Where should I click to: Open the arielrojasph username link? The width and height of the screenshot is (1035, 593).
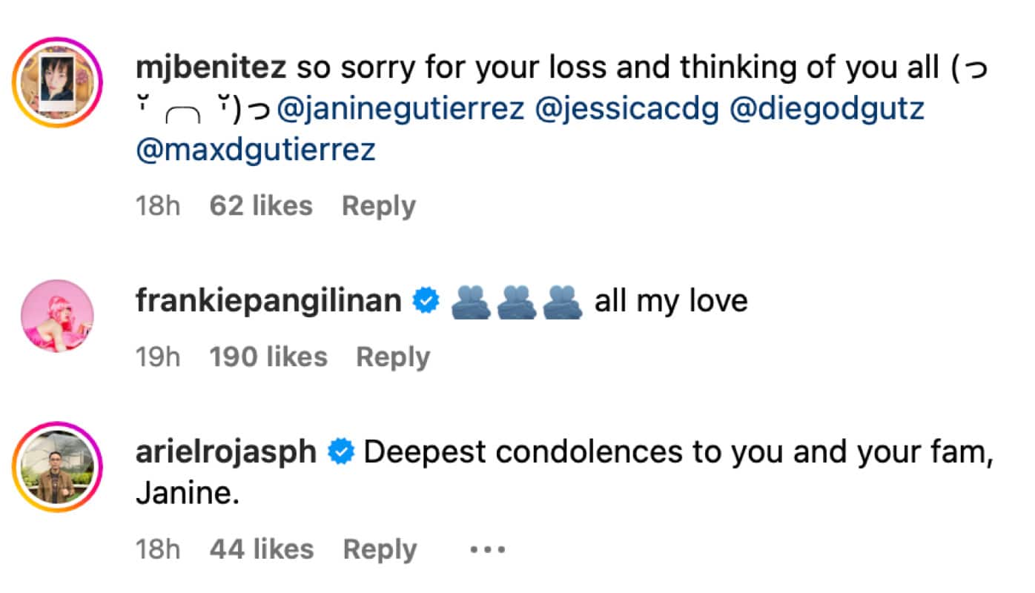226,452
